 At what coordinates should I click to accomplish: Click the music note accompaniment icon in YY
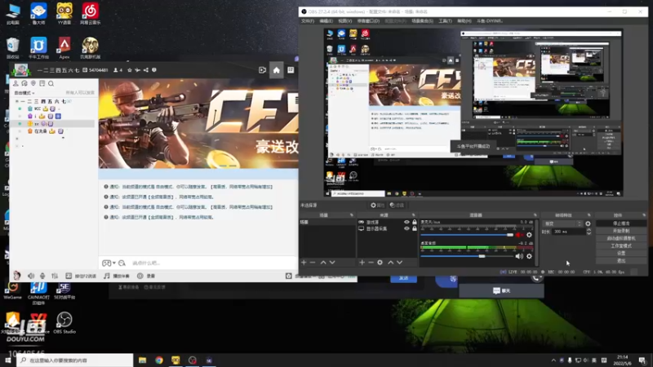(107, 276)
